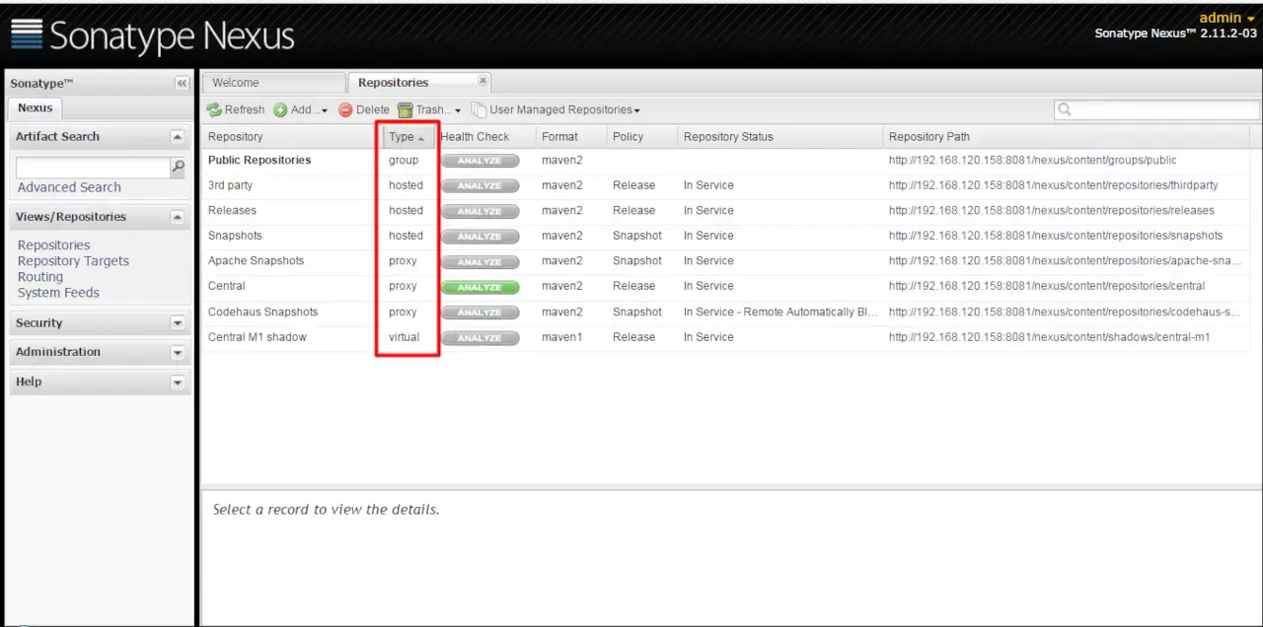This screenshot has width=1263, height=627.
Task: Sort by Health Check column header
Action: click(x=485, y=137)
